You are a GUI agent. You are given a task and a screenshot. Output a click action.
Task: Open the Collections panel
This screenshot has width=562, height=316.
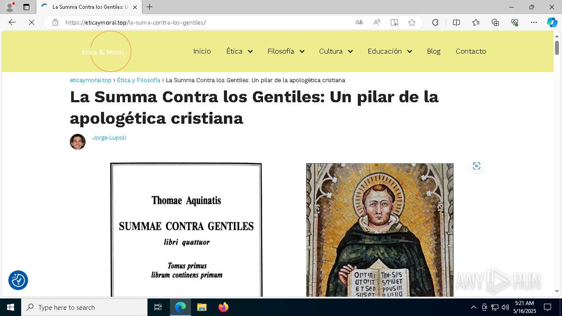click(x=495, y=22)
